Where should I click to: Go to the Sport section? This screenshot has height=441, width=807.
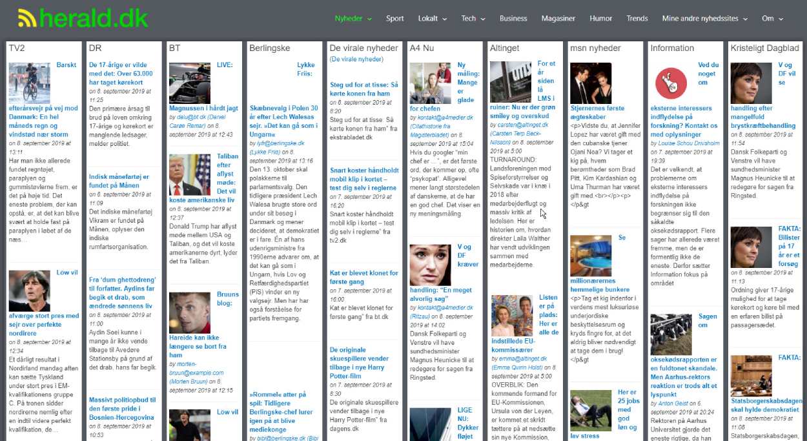pos(395,19)
